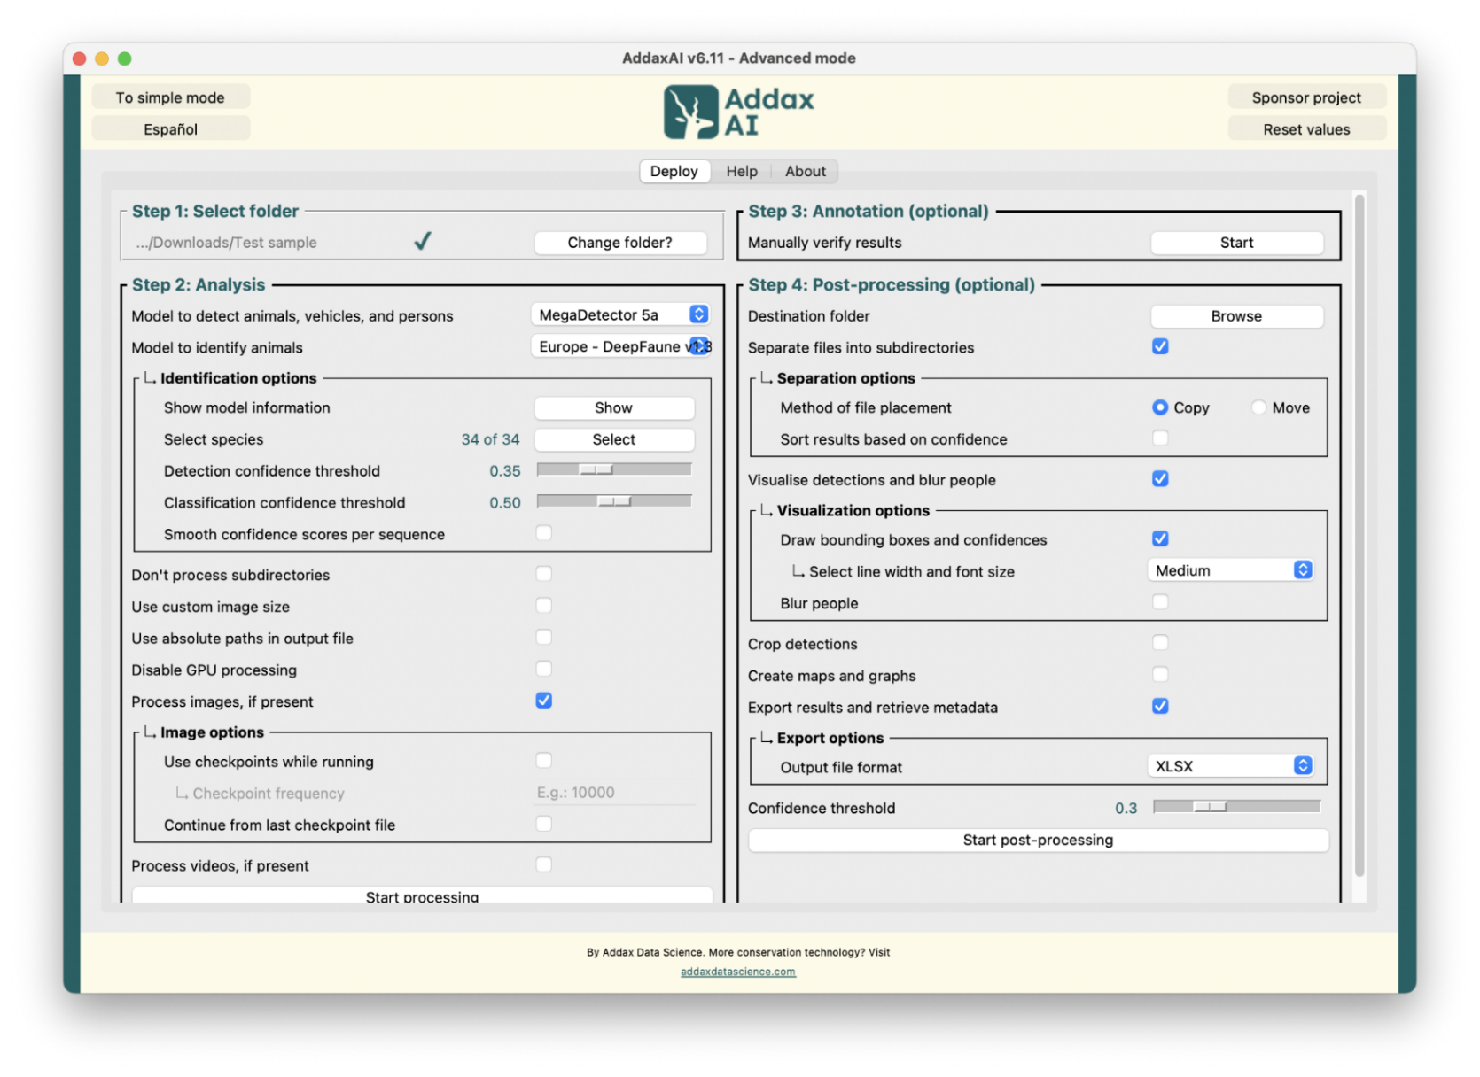
Task: Click the AddaxAI logo
Action: 738,112
